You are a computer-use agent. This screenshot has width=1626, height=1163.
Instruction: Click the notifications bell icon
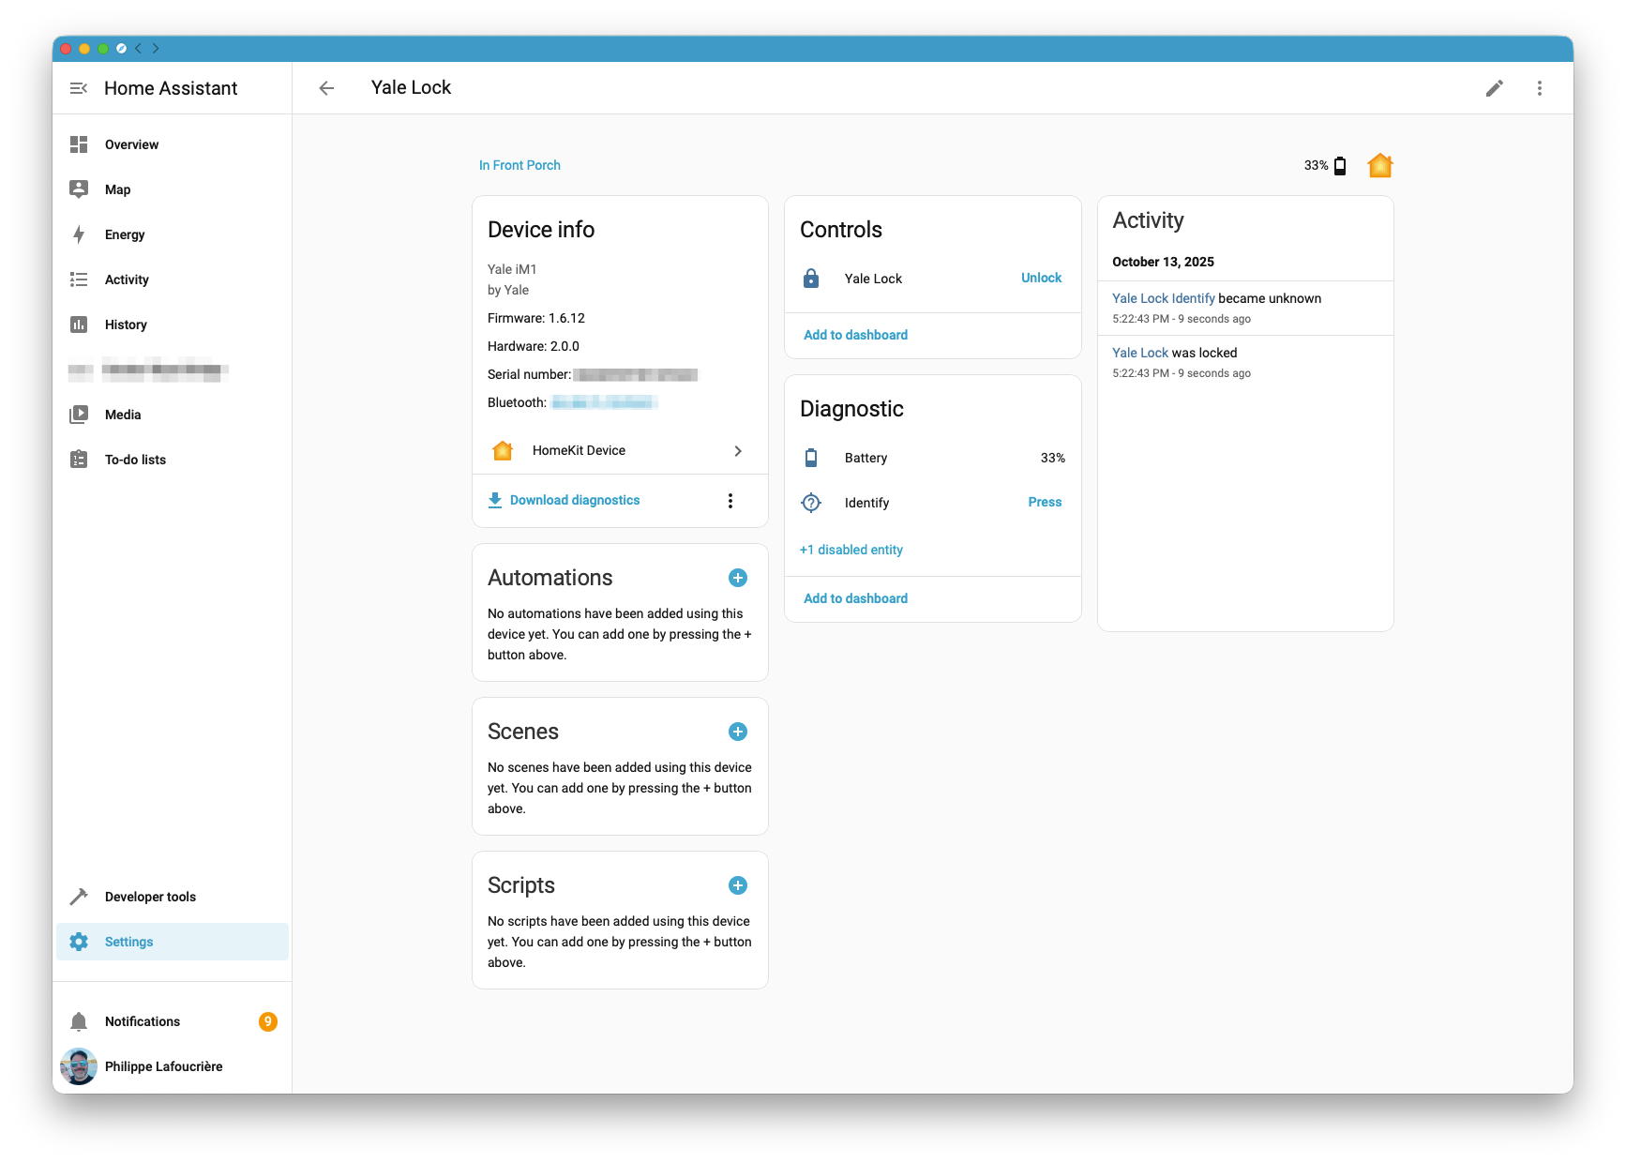pos(79,1021)
